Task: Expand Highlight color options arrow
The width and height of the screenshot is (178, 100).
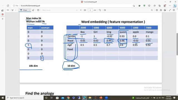Action: pos(16,10)
